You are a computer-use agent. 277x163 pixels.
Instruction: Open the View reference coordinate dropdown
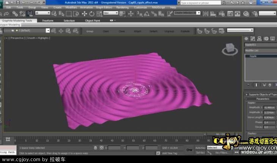111,13
